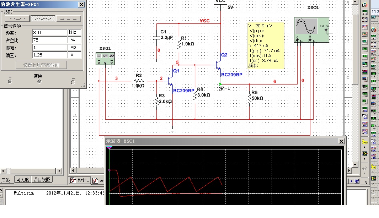
Task: Select the Frequency Counter (123) instrument icon
Action: [365, 49]
